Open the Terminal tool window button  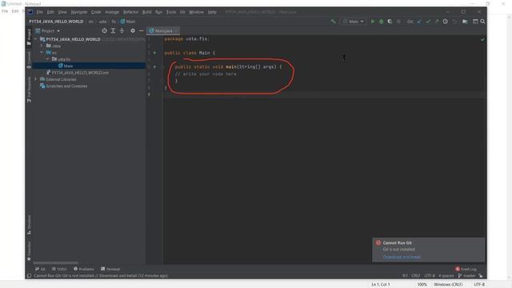point(110,269)
